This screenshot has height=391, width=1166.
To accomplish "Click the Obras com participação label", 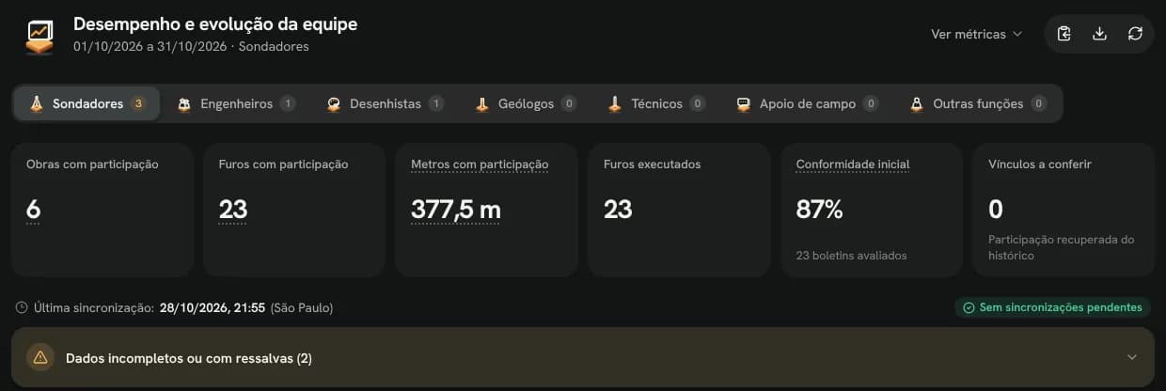I will (92, 164).
